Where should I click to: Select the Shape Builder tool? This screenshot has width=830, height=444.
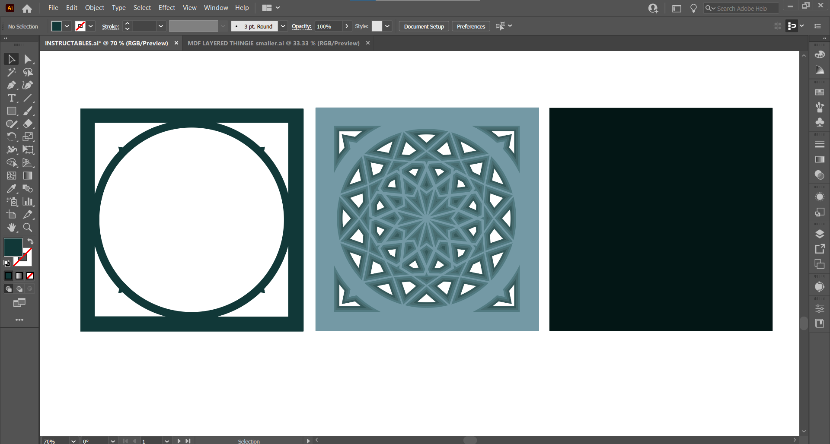(12, 163)
